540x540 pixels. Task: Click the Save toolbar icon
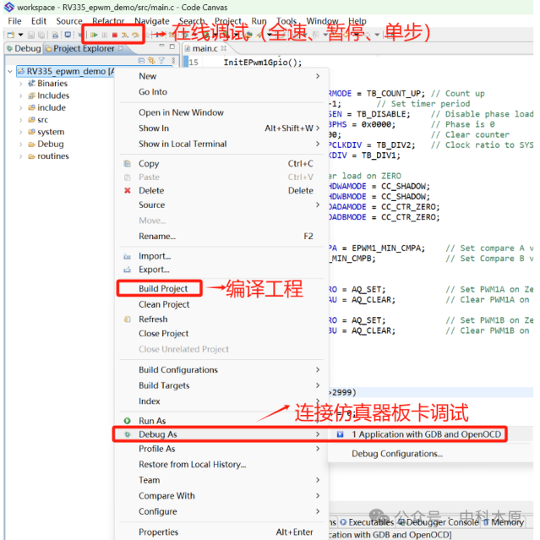pos(31,35)
